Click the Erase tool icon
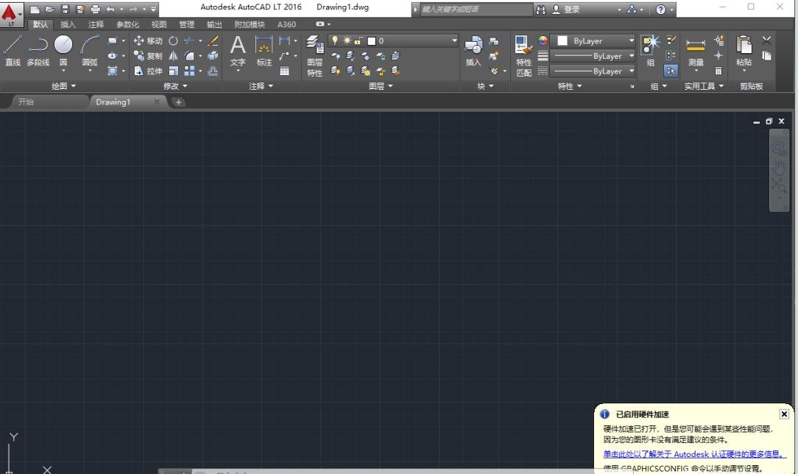This screenshot has width=798, height=474. tap(213, 40)
